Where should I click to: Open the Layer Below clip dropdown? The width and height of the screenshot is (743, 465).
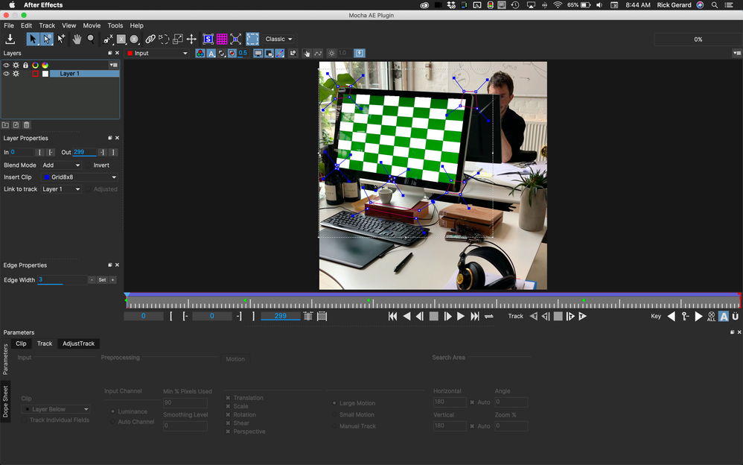tap(55, 409)
